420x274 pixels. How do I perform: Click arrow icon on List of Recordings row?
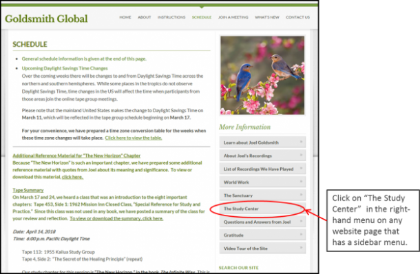[x=301, y=168]
